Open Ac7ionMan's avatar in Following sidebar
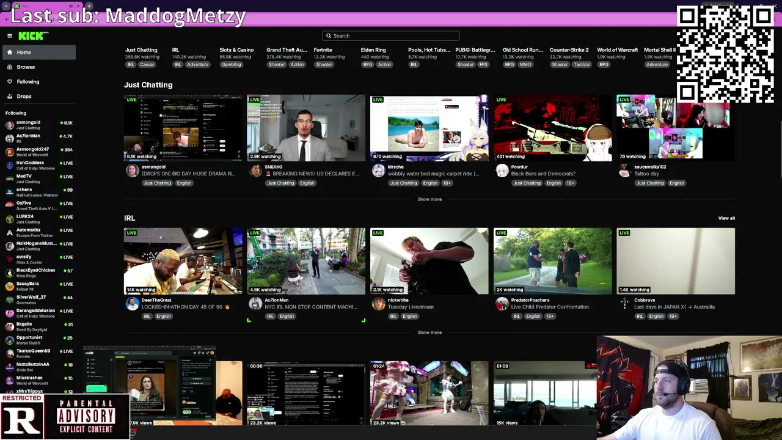This screenshot has width=782, height=440. tap(9, 139)
